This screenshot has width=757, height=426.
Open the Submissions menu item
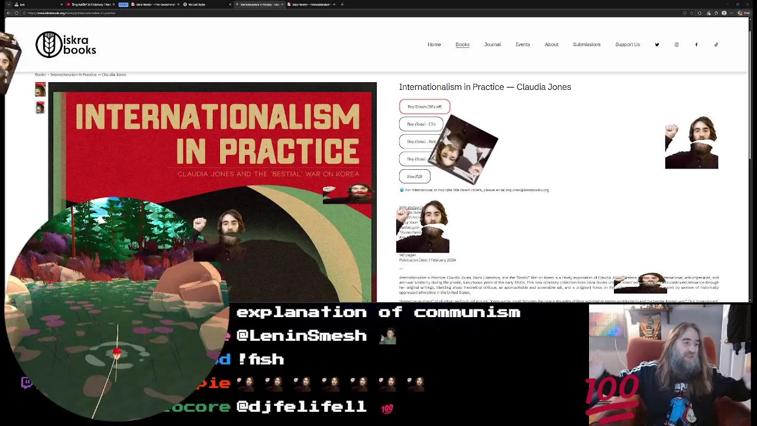point(587,44)
